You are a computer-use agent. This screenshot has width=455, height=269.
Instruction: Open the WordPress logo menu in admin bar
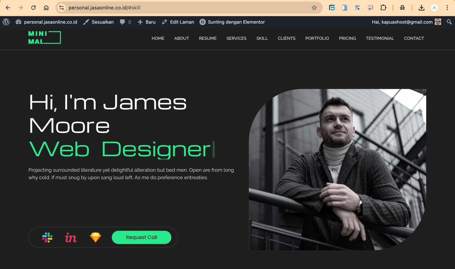(6, 22)
